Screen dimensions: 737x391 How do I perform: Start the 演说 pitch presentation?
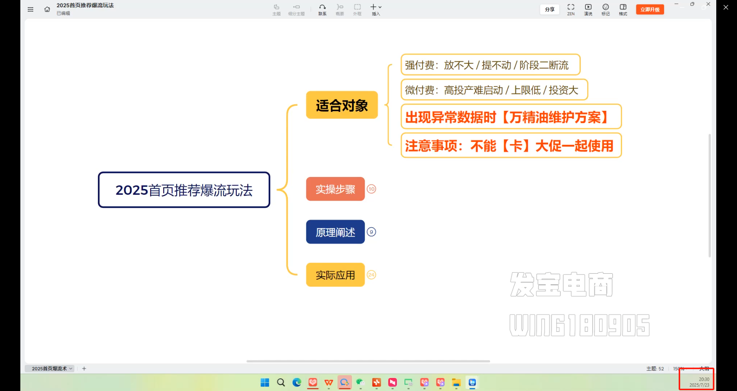coord(588,10)
